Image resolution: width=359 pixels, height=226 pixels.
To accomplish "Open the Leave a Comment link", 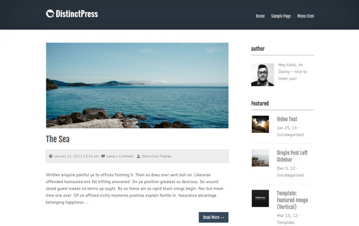I will tap(120, 156).
